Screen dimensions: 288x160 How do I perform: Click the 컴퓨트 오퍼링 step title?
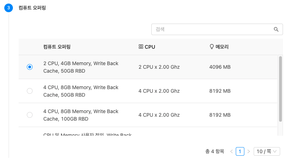(x=32, y=8)
